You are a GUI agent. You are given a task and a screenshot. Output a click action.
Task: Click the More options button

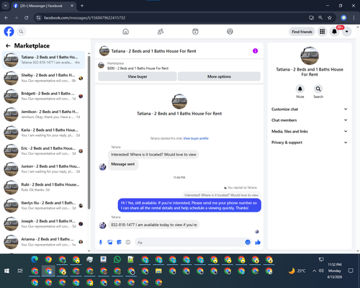click(219, 76)
